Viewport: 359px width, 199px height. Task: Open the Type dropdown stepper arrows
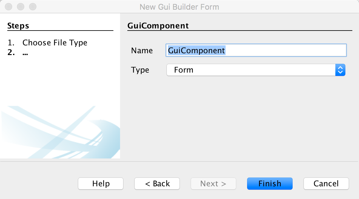pyautogui.click(x=341, y=70)
